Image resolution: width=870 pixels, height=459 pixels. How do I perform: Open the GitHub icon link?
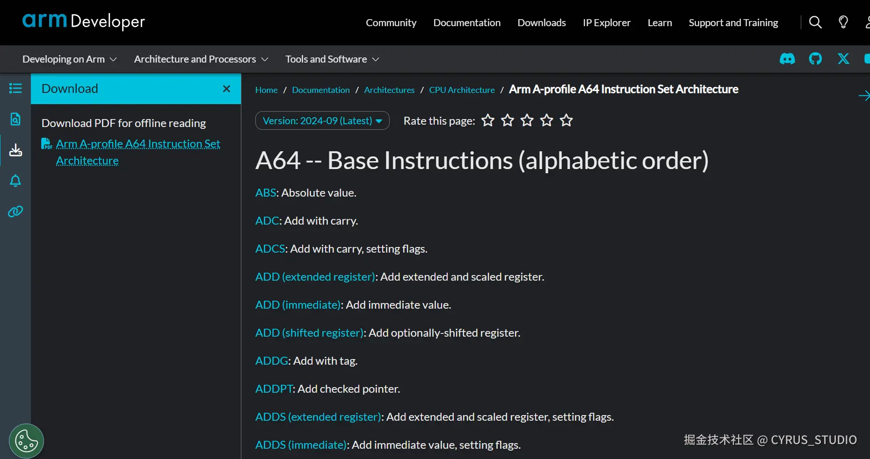(815, 59)
